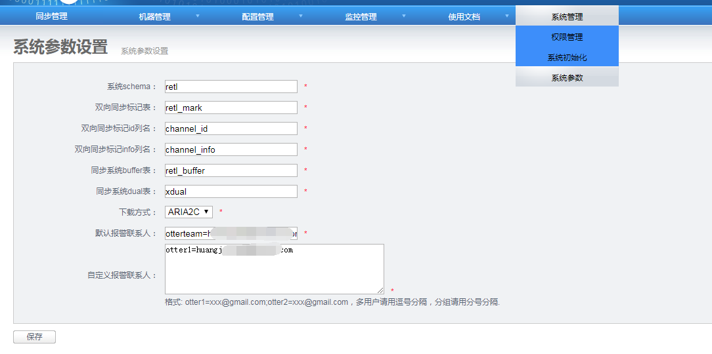Open the 使用文档 menu
712x354 pixels.
pyautogui.click(x=464, y=17)
